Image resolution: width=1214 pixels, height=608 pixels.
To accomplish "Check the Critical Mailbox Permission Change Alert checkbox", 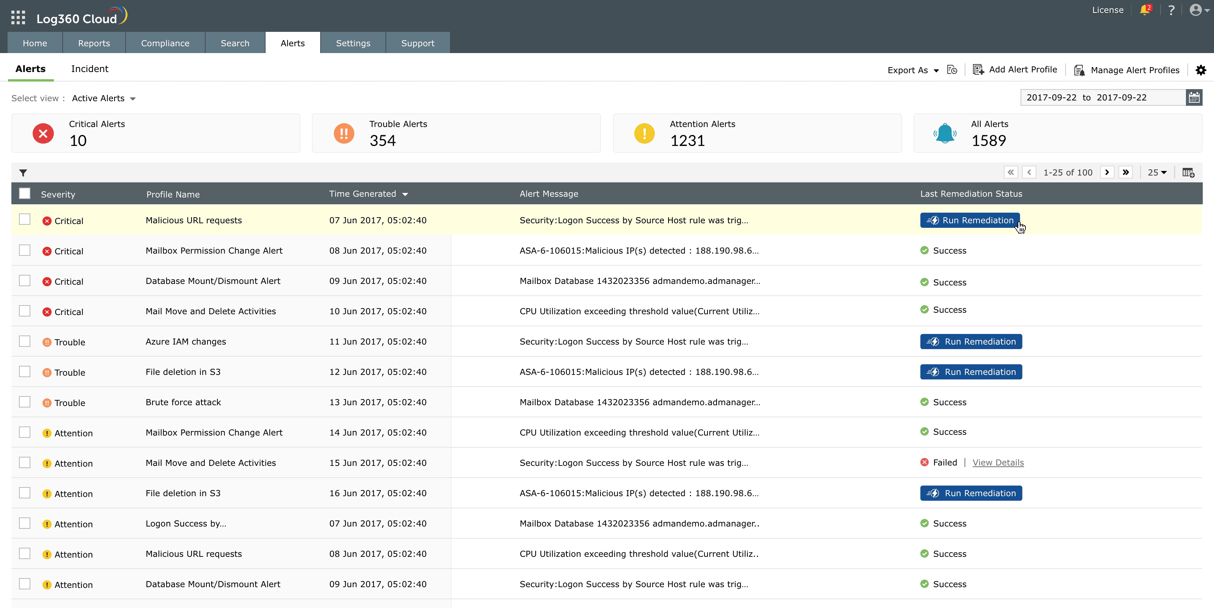I will point(25,250).
